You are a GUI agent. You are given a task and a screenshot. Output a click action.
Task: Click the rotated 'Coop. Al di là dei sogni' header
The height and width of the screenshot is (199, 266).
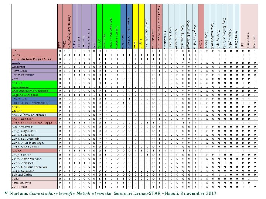188,35
